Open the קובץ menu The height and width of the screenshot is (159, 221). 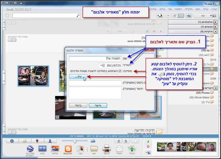tap(214, 9)
